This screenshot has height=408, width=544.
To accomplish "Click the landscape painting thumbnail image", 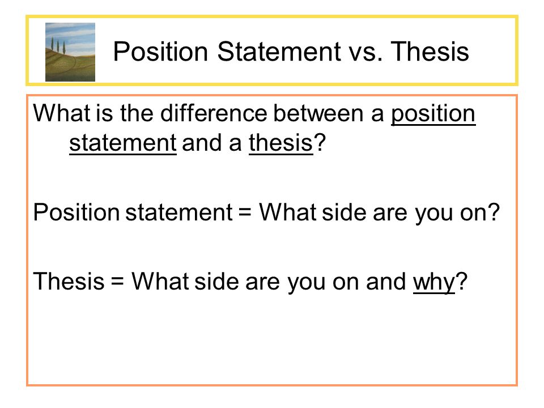I will 70,52.
